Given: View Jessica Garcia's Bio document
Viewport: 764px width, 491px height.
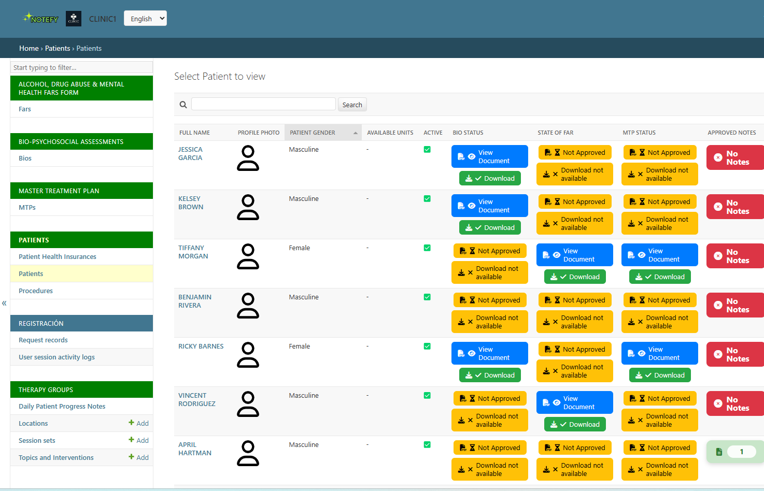Looking at the screenshot, I should point(490,156).
